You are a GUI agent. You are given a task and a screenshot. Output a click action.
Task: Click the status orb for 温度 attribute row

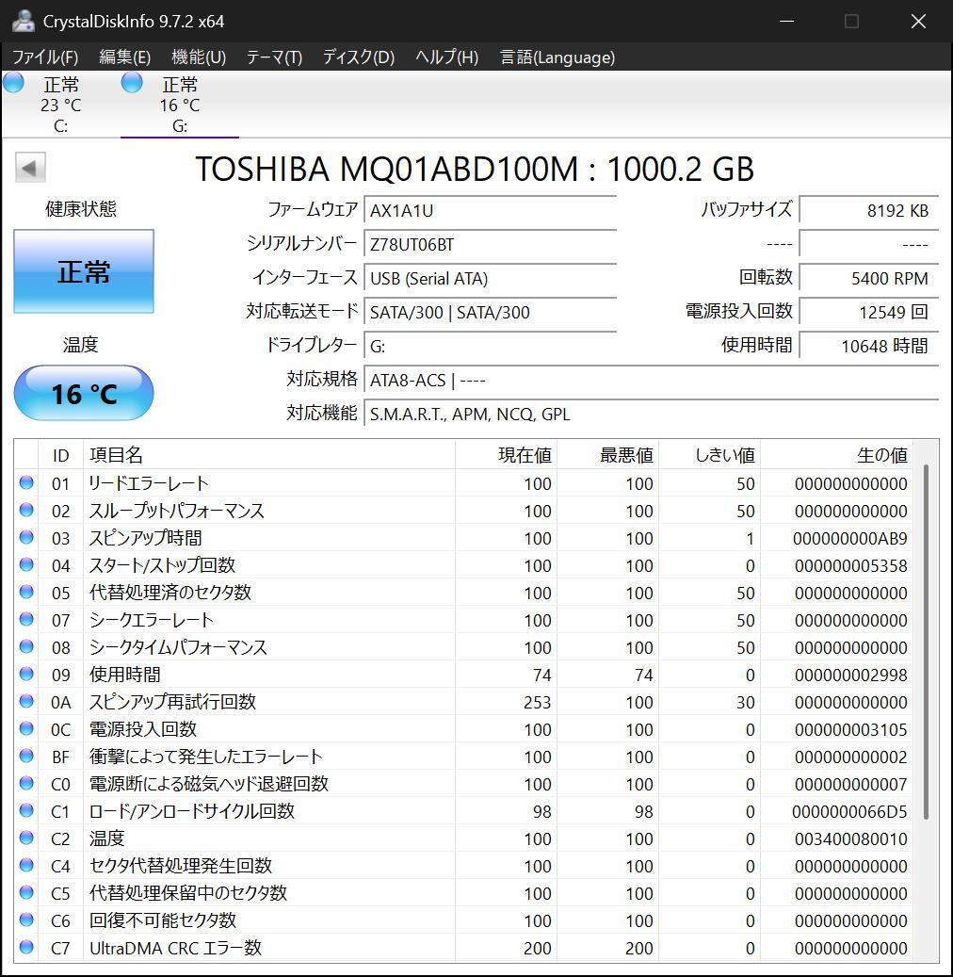tap(26, 839)
